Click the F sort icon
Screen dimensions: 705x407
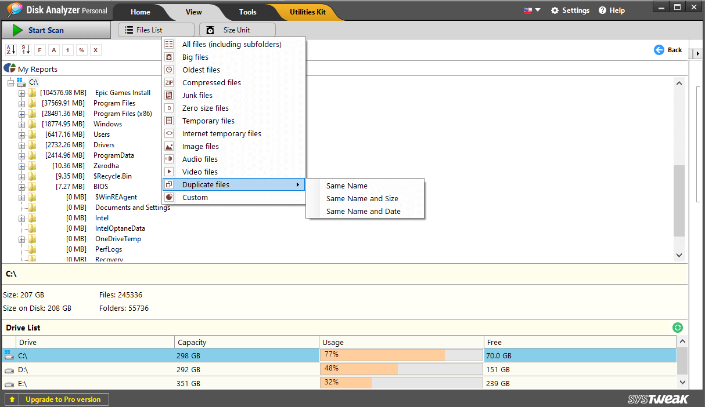click(x=39, y=50)
